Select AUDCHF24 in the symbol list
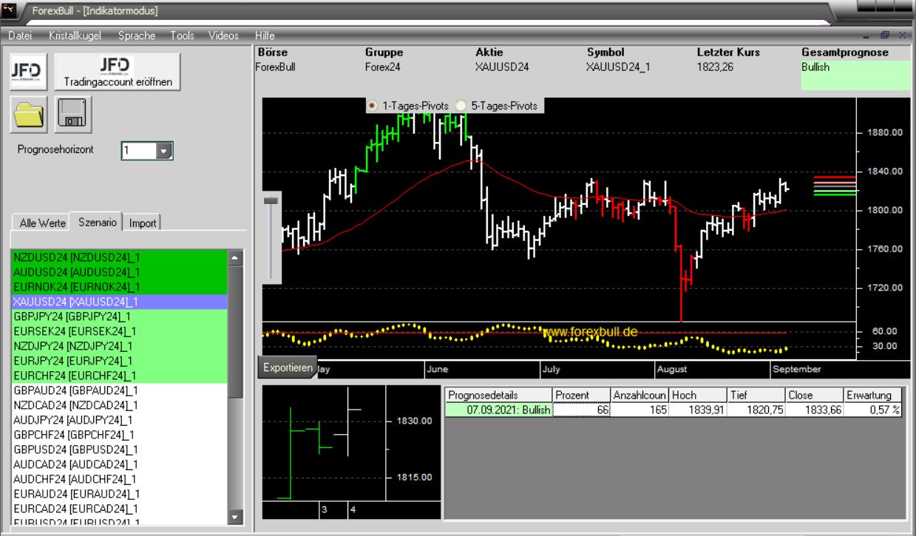This screenshot has width=916, height=536. click(x=120, y=479)
